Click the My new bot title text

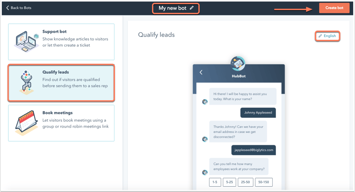tap(172, 8)
